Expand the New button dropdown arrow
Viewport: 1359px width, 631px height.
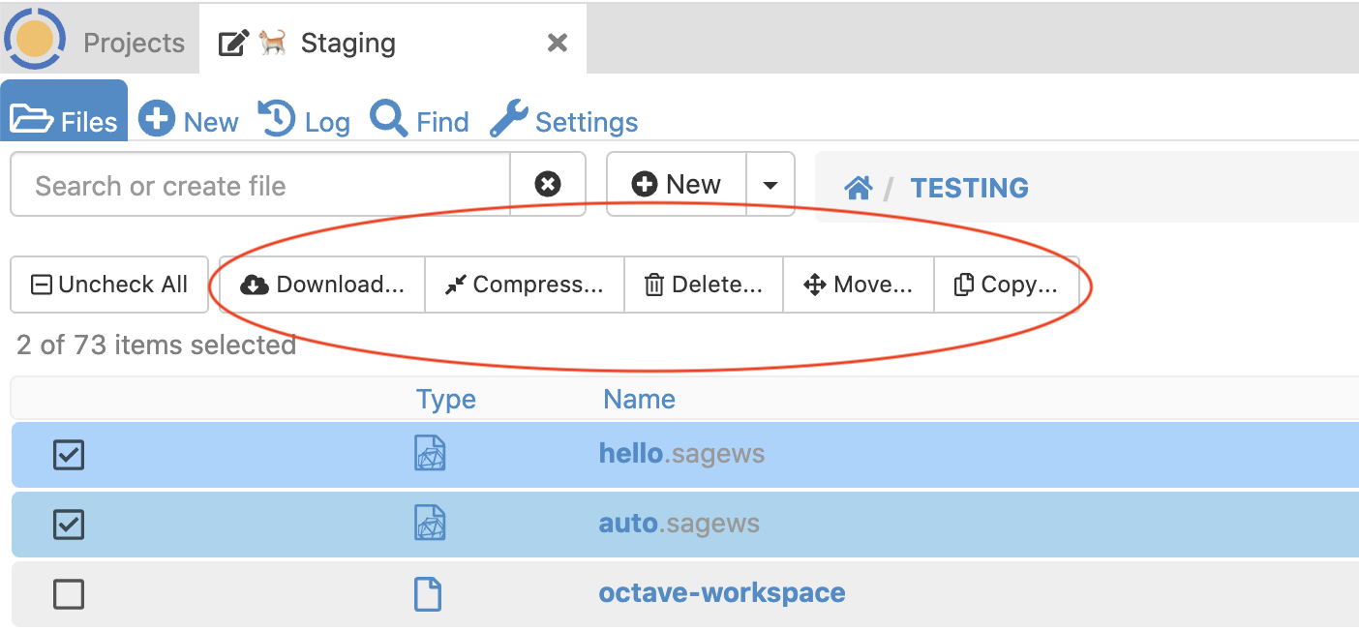point(770,185)
